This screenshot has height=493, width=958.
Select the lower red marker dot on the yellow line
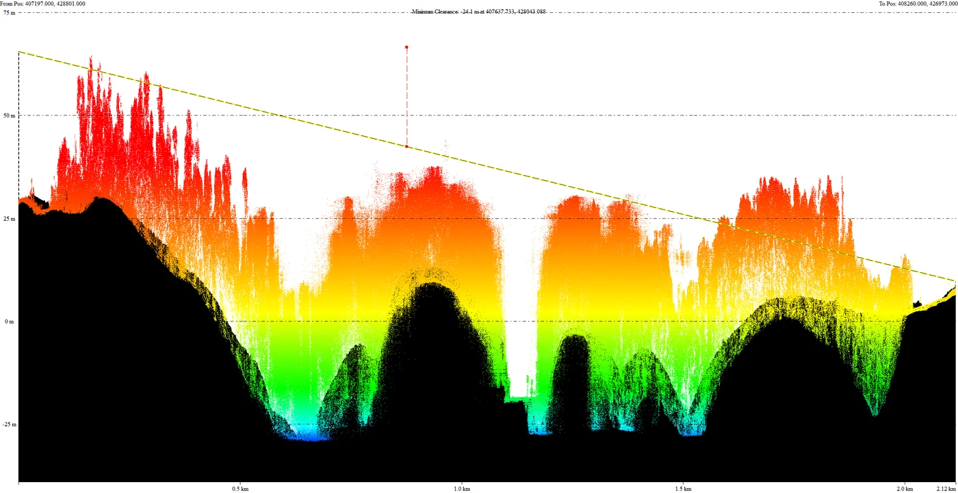point(406,146)
